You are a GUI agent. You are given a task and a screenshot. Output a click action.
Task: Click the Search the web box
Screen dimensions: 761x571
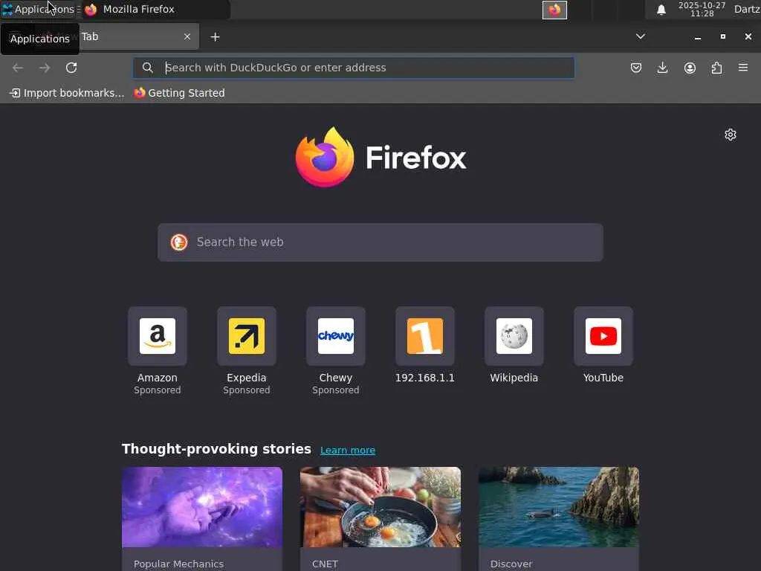[380, 242]
